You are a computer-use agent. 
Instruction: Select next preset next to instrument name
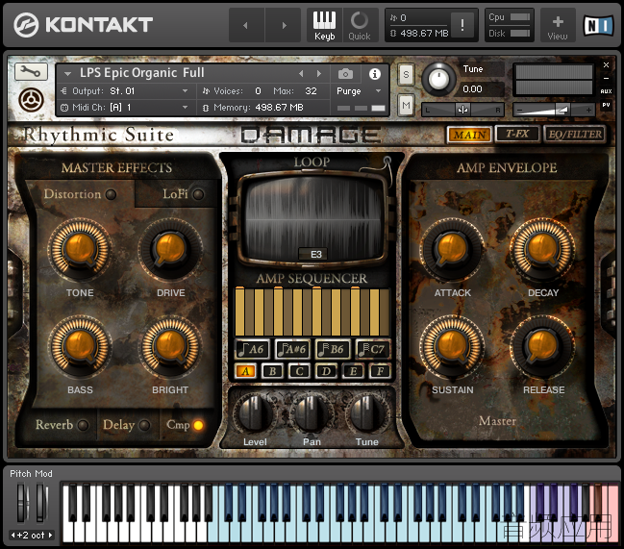point(319,74)
